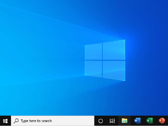
Task: Open Cortana from the taskbar circle icon
Action: 100,121
